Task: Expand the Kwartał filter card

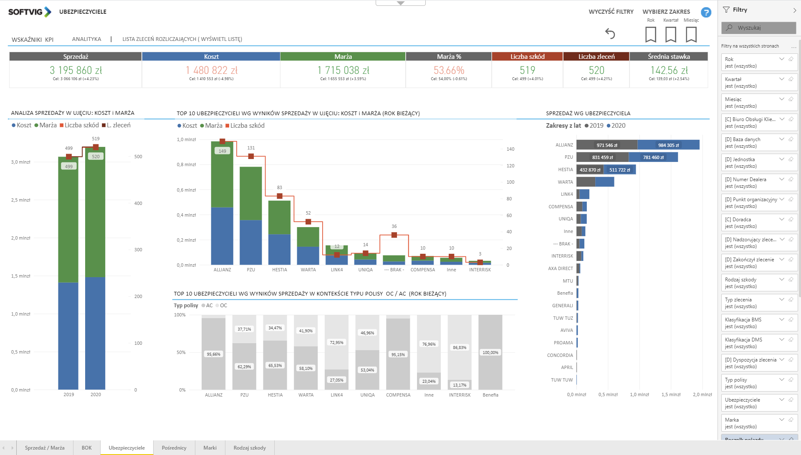Action: 781,79
